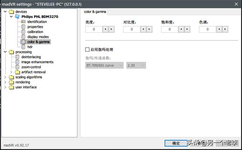
Task: Click the properties page icon
Action: (23, 27)
